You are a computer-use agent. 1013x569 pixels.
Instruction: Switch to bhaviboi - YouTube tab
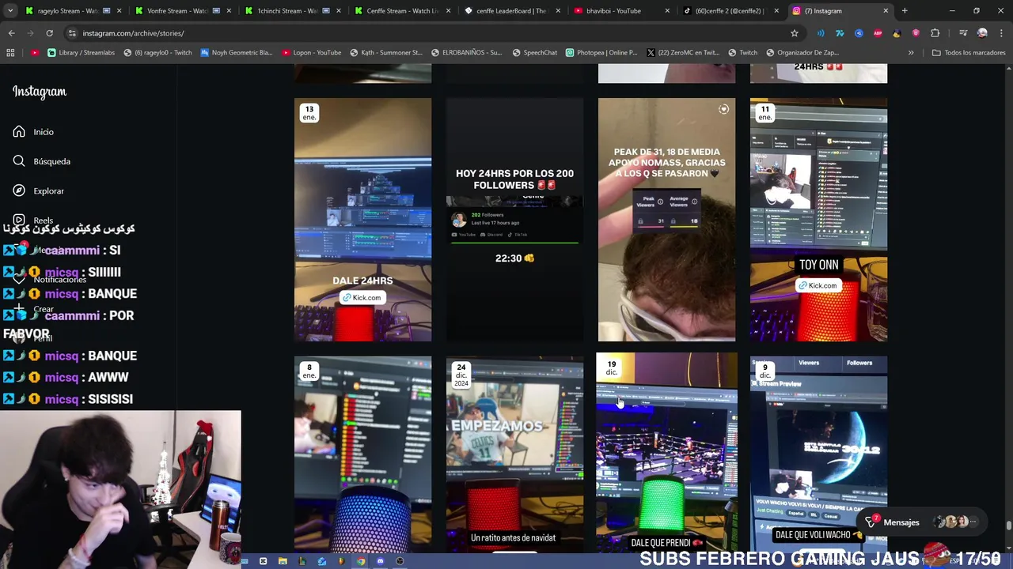[x=620, y=11]
